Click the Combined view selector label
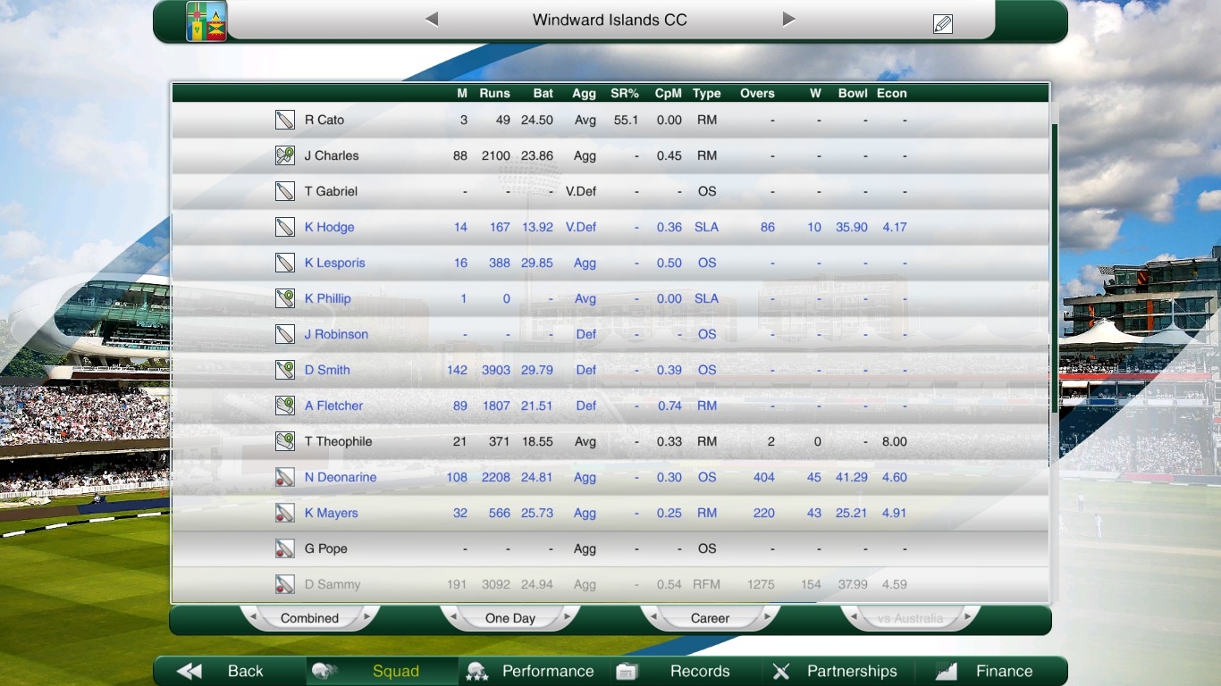 point(309,618)
